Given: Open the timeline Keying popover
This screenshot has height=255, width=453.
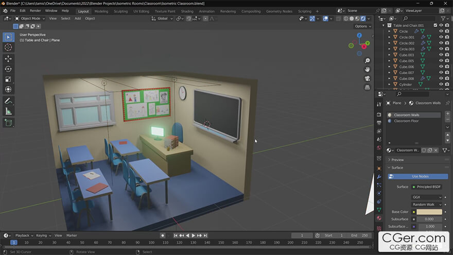Looking at the screenshot, I should pyautogui.click(x=43, y=235).
